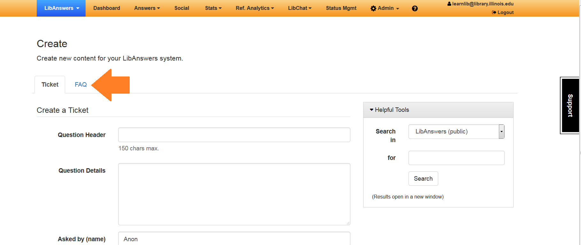This screenshot has width=581, height=245.
Task: Click the help question mark icon
Action: point(415,9)
